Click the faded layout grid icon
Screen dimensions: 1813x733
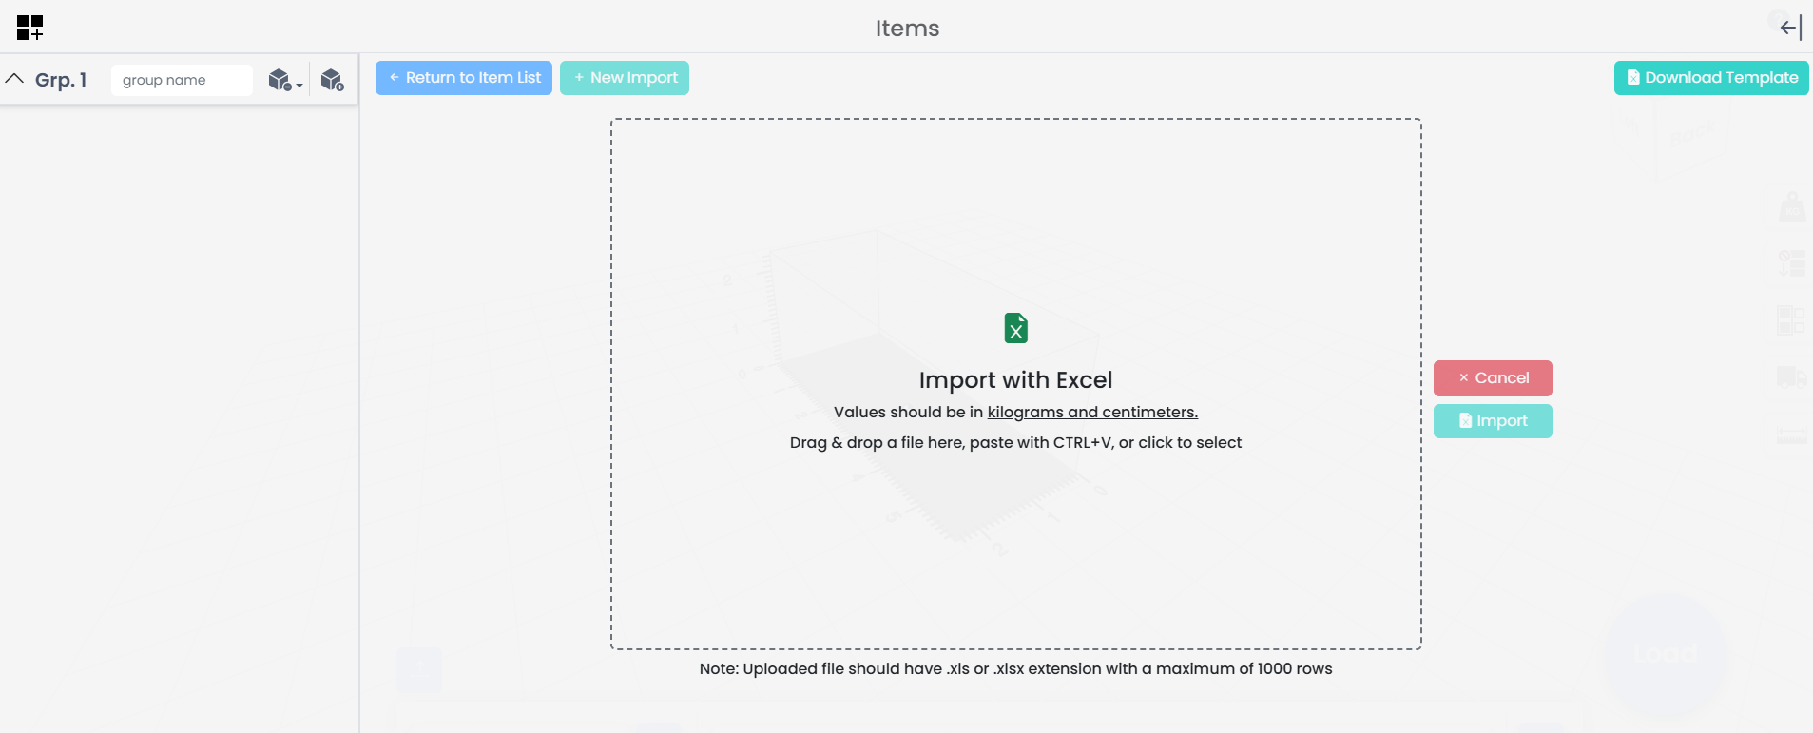pyautogui.click(x=1791, y=320)
